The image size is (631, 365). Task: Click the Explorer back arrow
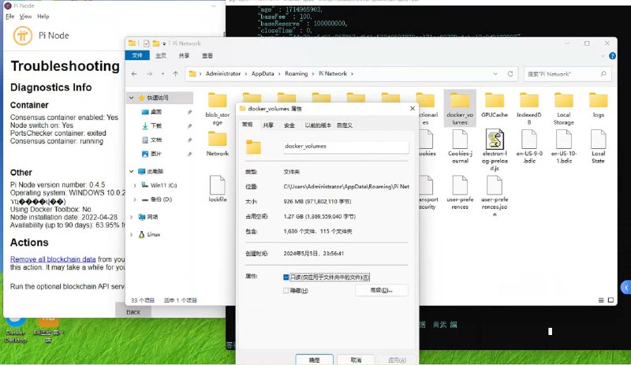pos(136,73)
